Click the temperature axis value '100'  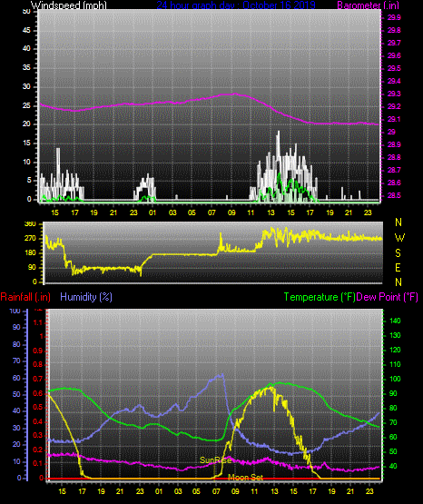(x=395, y=379)
